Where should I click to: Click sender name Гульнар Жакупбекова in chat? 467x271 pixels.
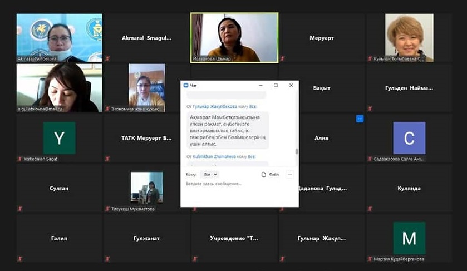pyautogui.click(x=214, y=106)
